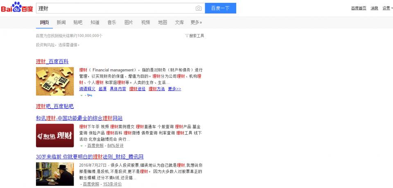Screen dimensions: 393x188
Task: Click the 理财方法 sublink
Action: [x=157, y=89]
